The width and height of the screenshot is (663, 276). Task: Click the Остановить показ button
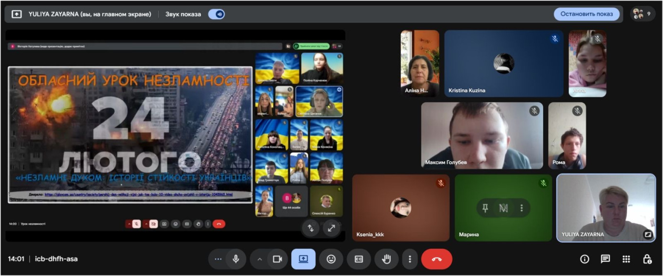click(586, 14)
